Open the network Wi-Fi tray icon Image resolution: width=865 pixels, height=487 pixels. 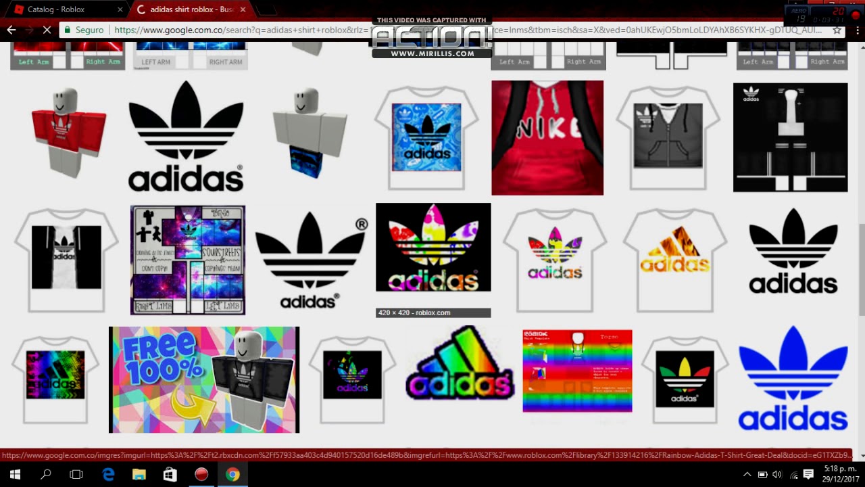click(x=793, y=475)
